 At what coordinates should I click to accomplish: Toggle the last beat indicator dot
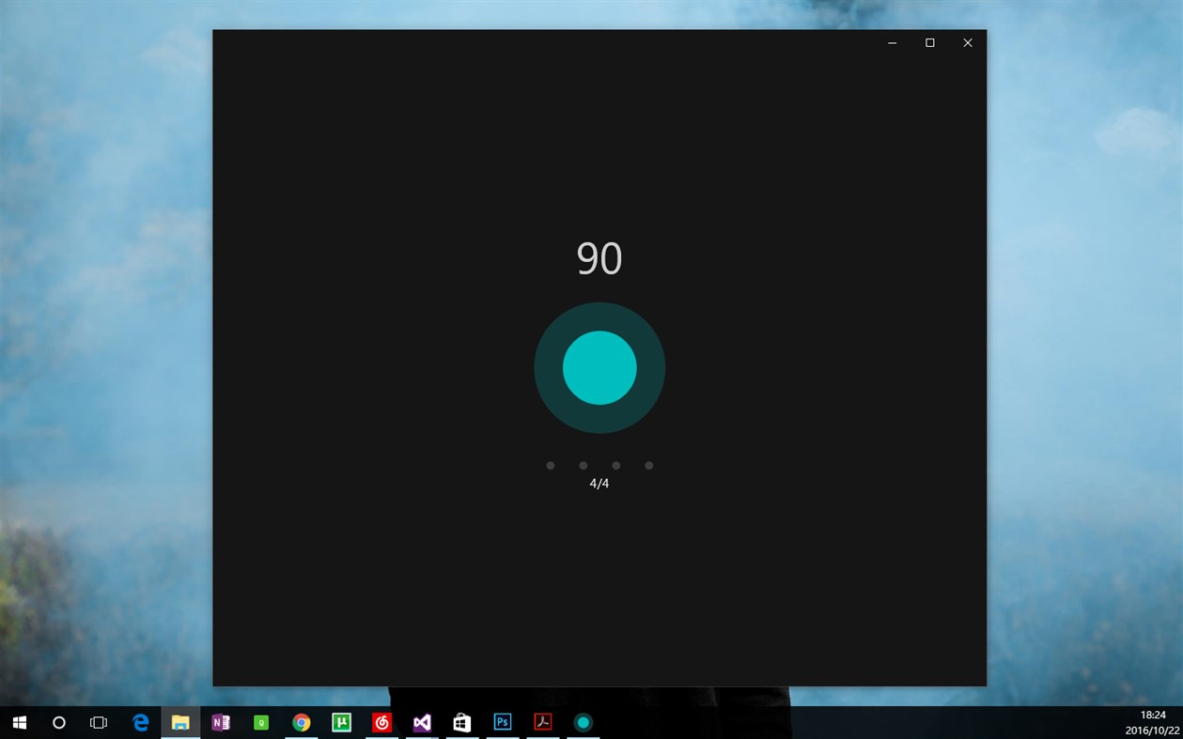[x=649, y=465]
